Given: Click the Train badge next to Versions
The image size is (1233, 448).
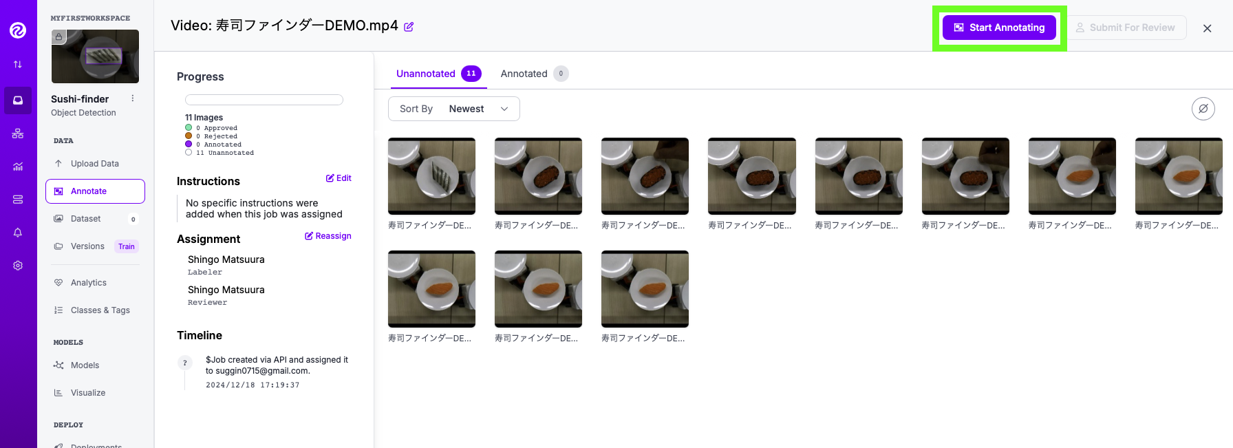Looking at the screenshot, I should click(x=127, y=246).
